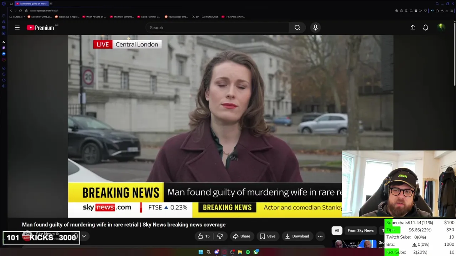456x256 pixels.
Task: Open the BP bookmark
Action: 196,17
